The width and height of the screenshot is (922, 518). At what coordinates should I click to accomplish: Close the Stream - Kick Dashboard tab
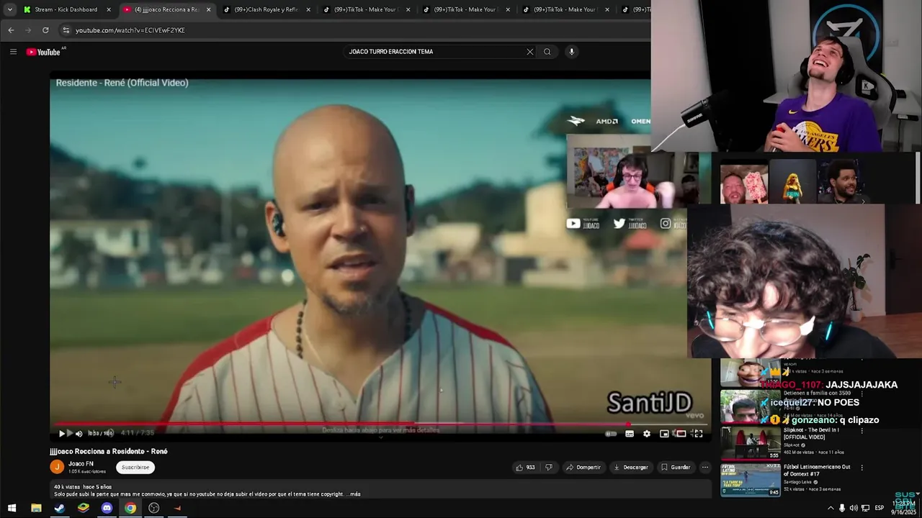point(109,9)
